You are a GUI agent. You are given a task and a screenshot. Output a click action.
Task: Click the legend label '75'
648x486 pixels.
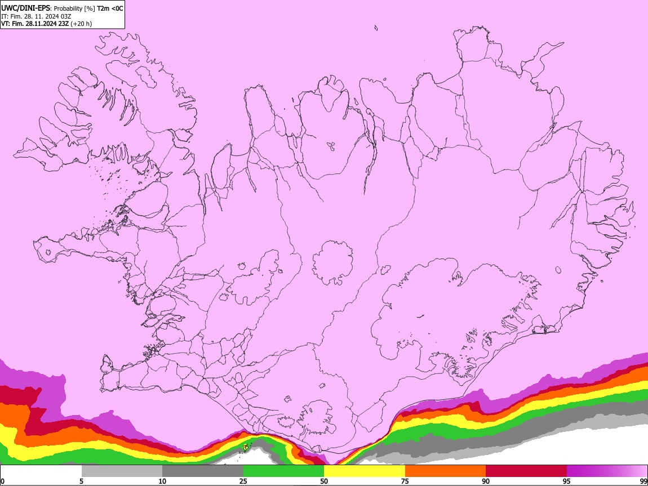point(405,481)
